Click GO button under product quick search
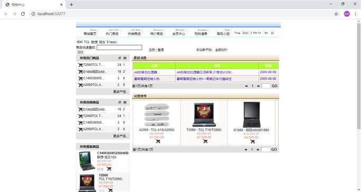Screen dimensions: 361x192 (80, 52)
